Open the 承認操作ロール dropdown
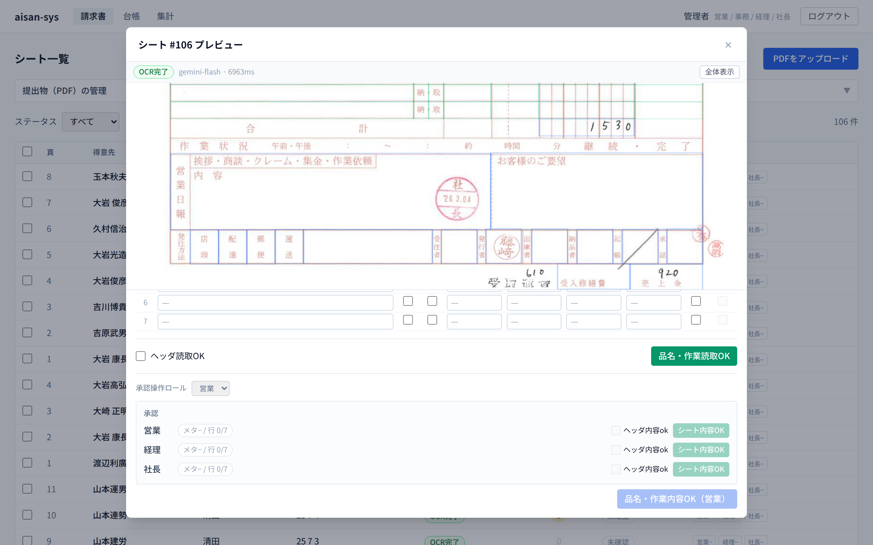873x545 pixels. coord(211,388)
